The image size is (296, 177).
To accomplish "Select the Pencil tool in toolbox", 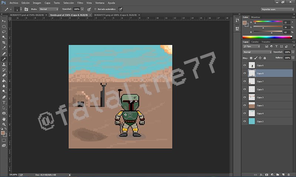I will 4,59.
